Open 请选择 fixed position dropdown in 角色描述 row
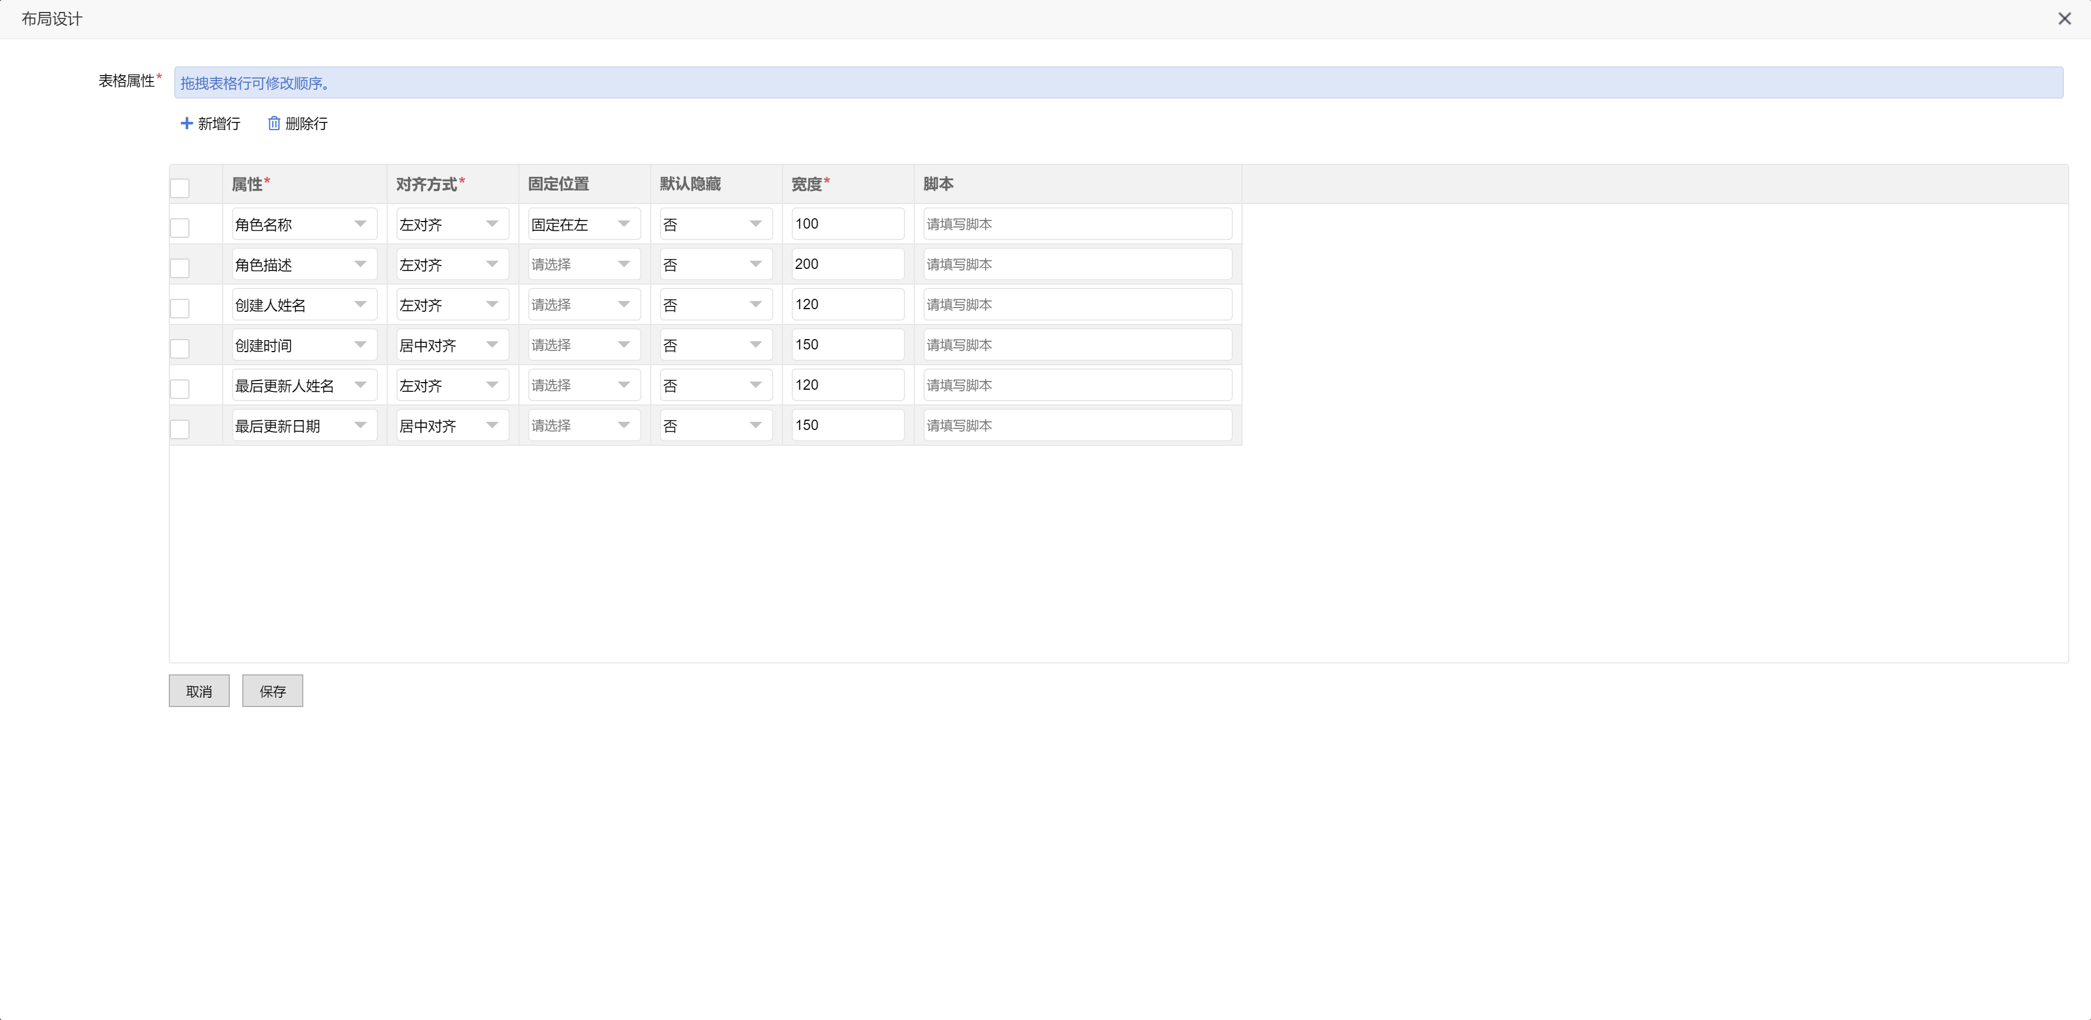2091x1020 pixels. (584, 265)
